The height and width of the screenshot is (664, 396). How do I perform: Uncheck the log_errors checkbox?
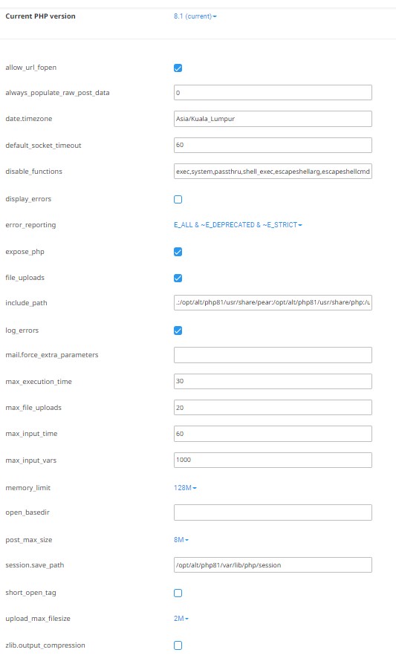[178, 331]
